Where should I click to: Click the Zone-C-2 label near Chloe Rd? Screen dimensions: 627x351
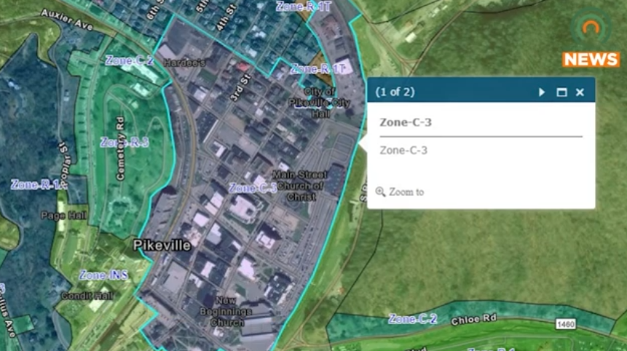click(x=413, y=319)
